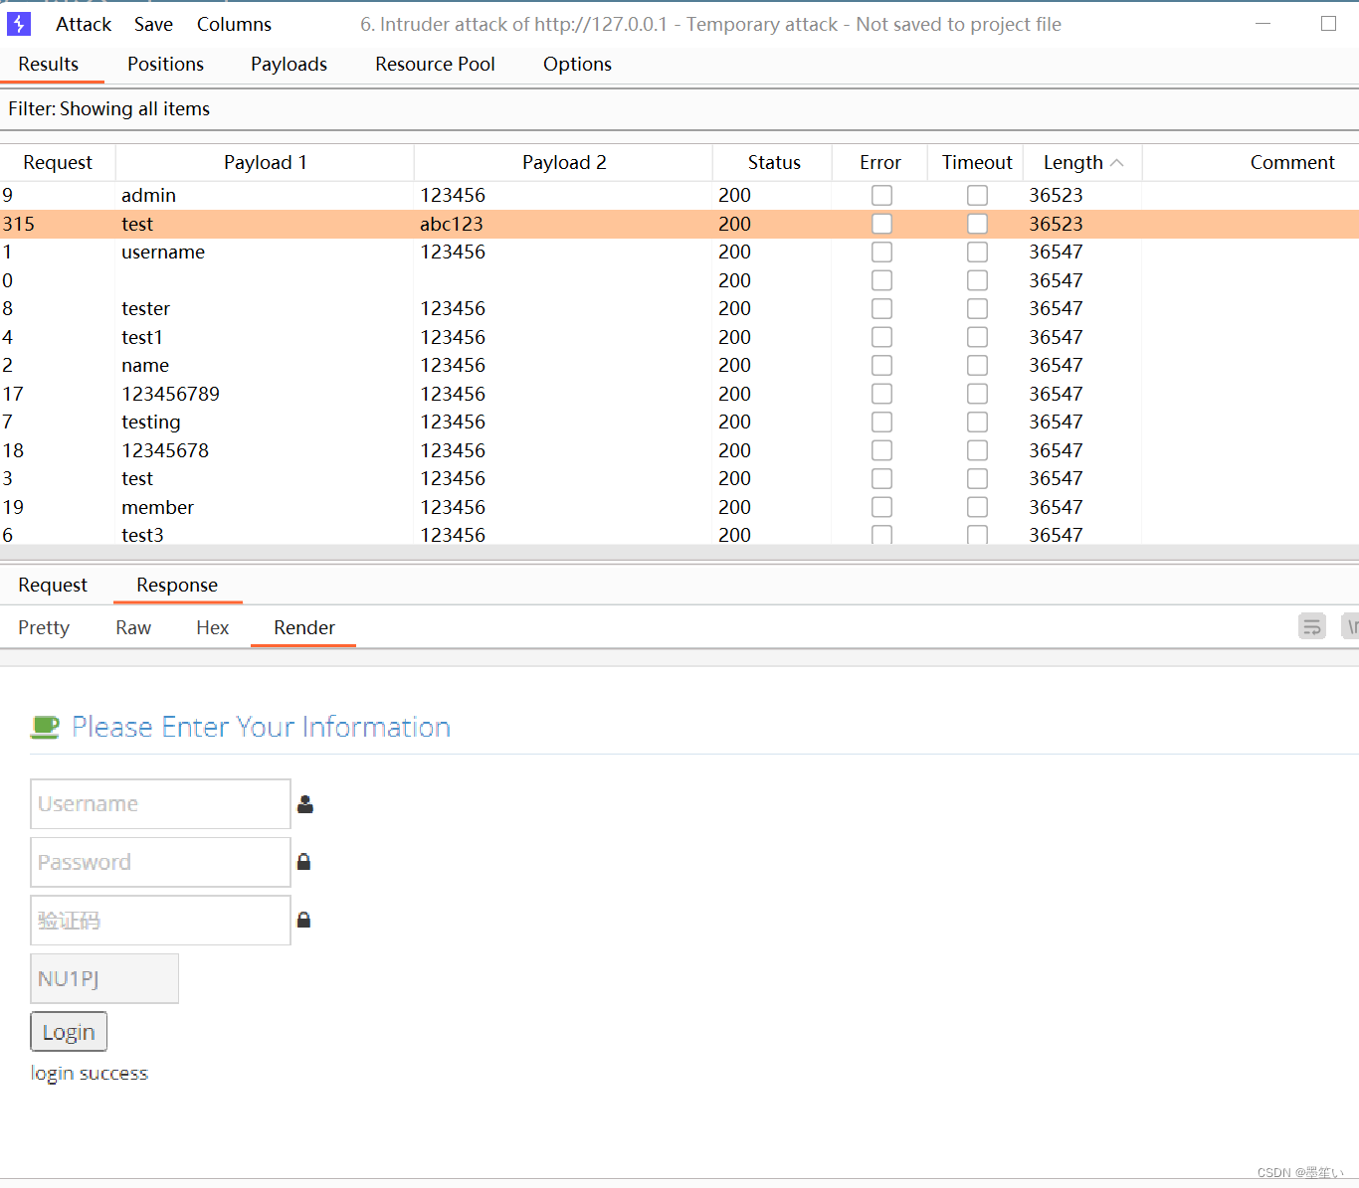Click the login success message text
Image resolution: width=1359 pixels, height=1188 pixels.
point(90,1074)
